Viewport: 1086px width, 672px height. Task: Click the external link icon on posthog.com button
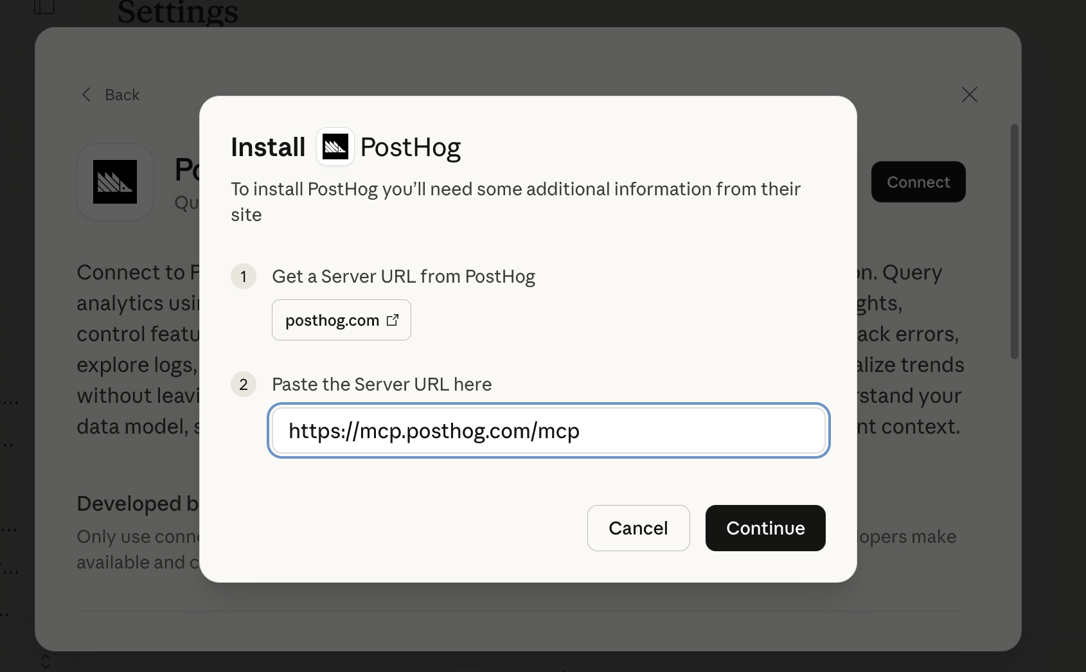(392, 319)
